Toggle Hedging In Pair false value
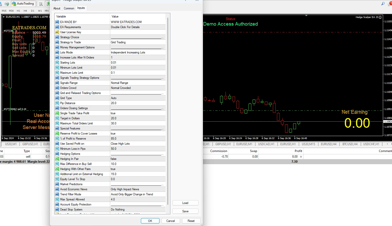Viewport: 392px width, 226px height. click(138, 159)
